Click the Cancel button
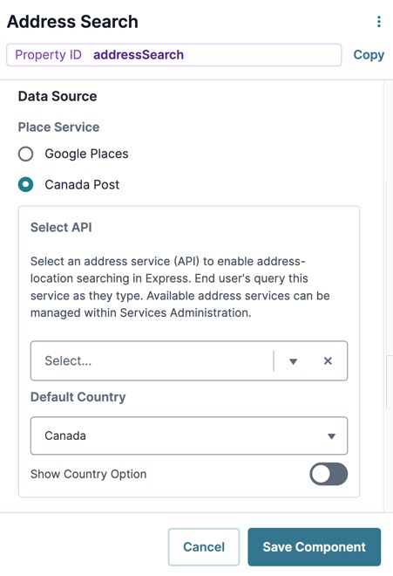 coord(204,547)
